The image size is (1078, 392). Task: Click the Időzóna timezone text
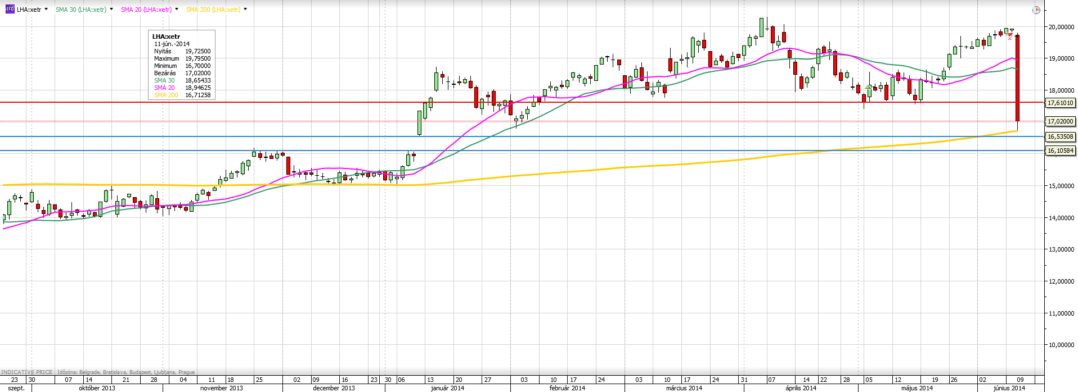point(126,372)
